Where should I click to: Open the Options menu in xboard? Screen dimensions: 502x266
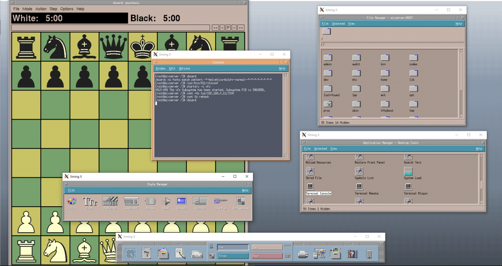pyautogui.click(x=67, y=9)
